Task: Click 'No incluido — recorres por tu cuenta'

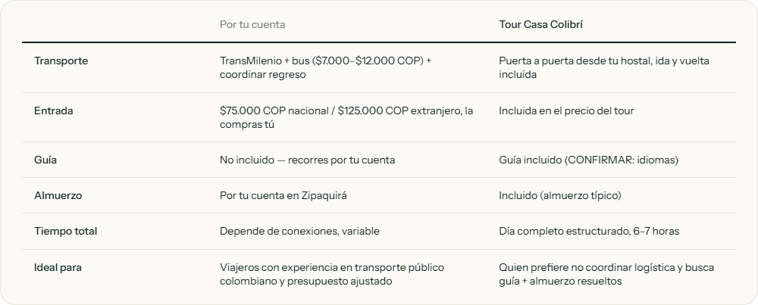Action: tap(308, 160)
